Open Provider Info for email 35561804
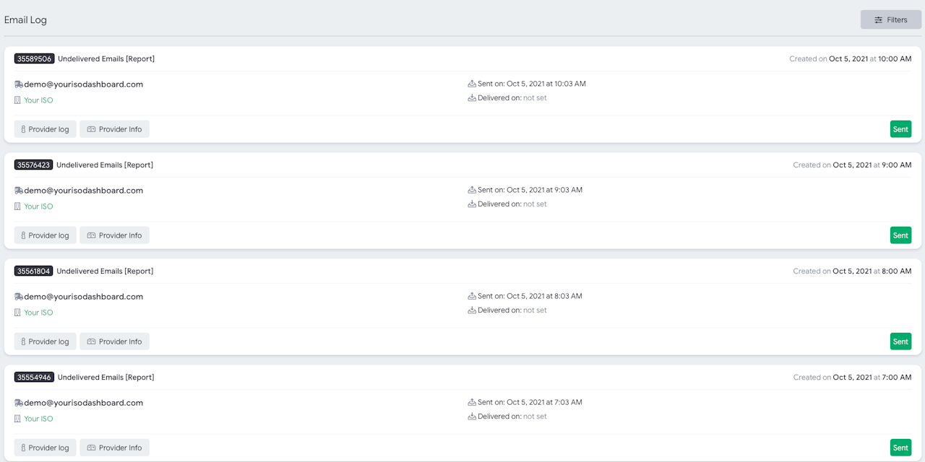 (114, 341)
